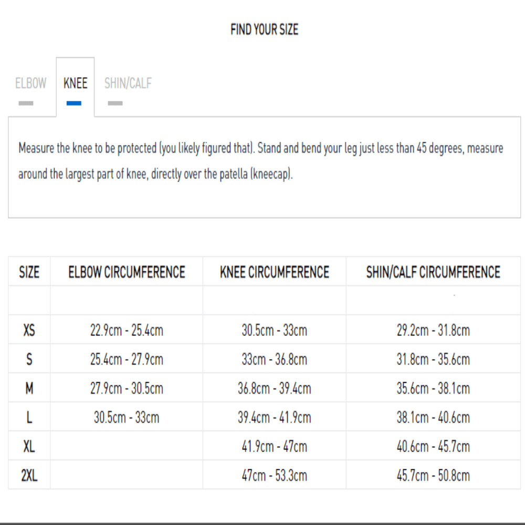
Task: Click the 47cm - 53.3cm knee cell
Action: pos(274,476)
